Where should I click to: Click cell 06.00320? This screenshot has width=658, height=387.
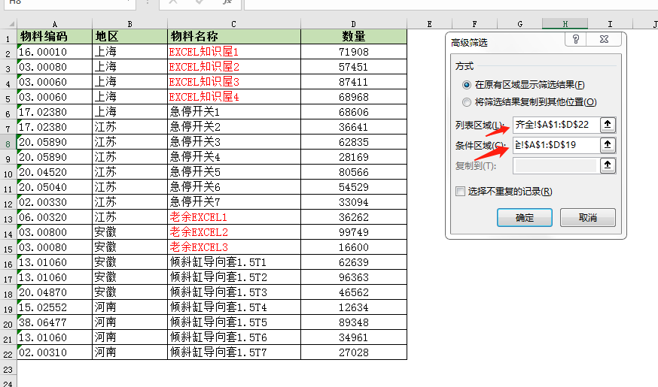pyautogui.click(x=54, y=217)
